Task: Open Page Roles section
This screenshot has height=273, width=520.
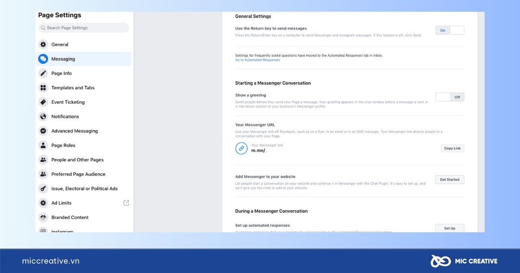Action: pyautogui.click(x=84, y=145)
